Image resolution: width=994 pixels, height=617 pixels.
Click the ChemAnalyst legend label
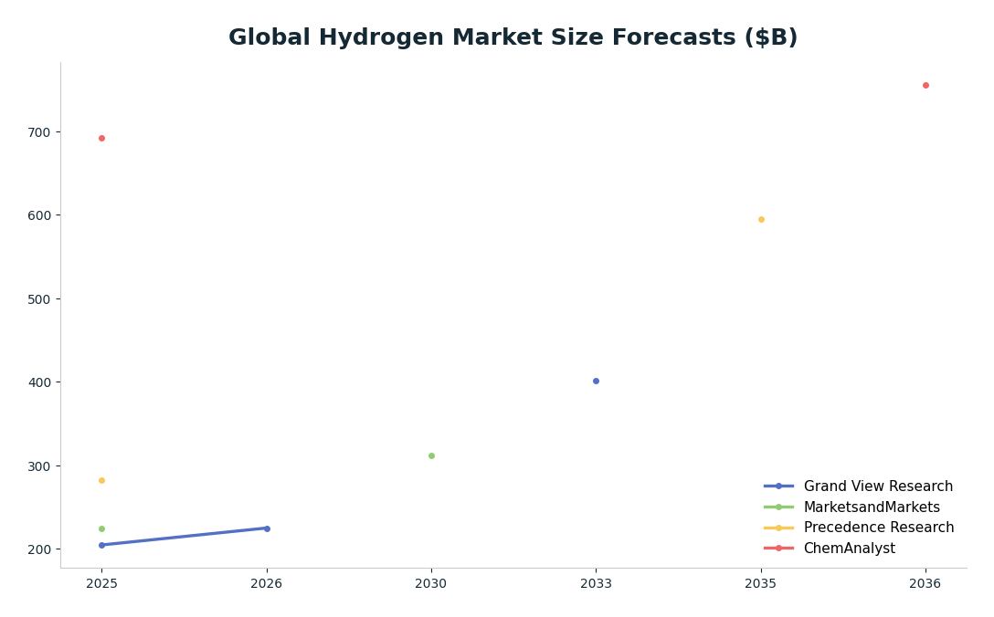[x=850, y=549]
